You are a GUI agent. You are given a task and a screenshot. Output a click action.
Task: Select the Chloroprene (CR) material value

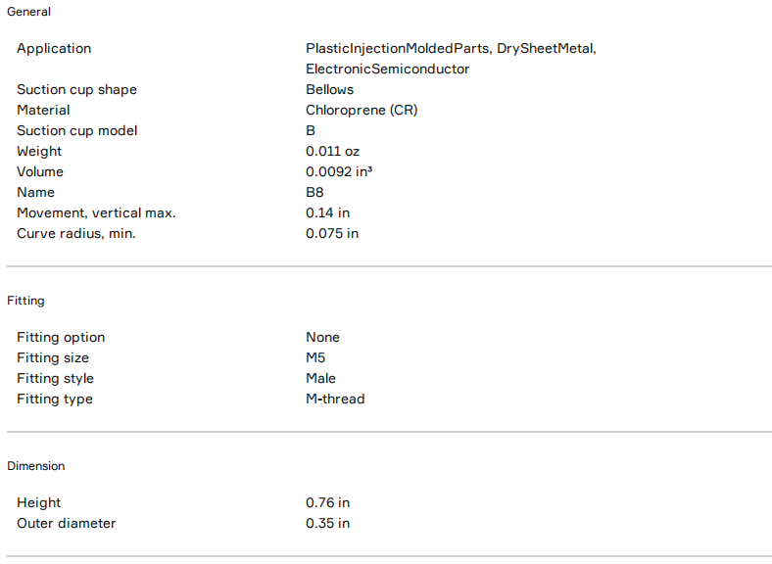tap(362, 110)
